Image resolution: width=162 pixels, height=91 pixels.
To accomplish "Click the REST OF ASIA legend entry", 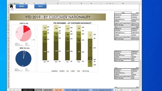I will pyautogui.click(x=85, y=71).
